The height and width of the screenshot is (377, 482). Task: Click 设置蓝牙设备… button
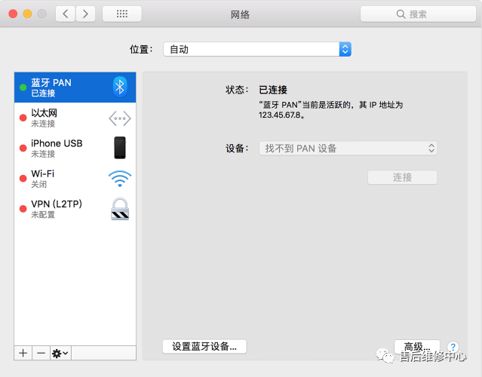pos(204,346)
